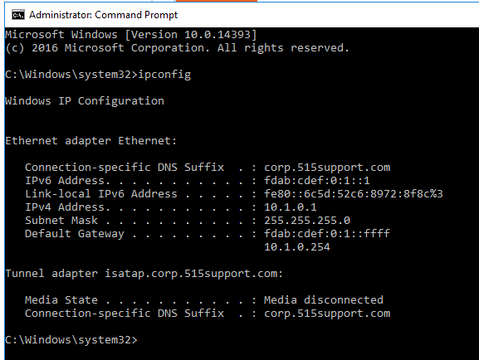Viewport: 479px width, 360px height.
Task: Click the orange tab above the window
Action: [x=217, y=1]
